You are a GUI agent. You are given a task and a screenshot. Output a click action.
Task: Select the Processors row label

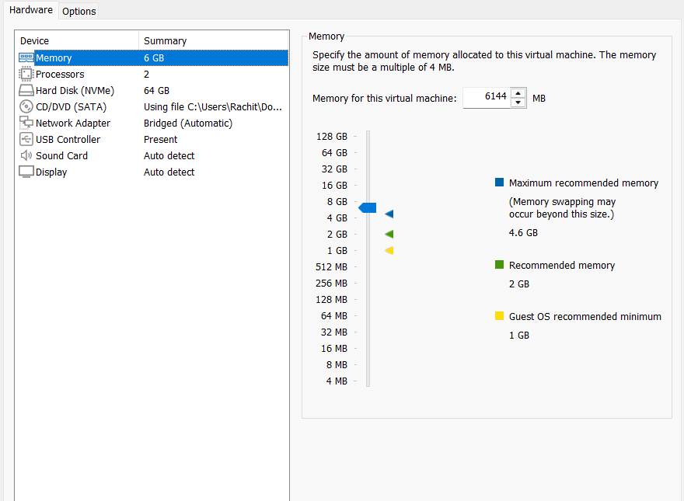pyautogui.click(x=60, y=74)
